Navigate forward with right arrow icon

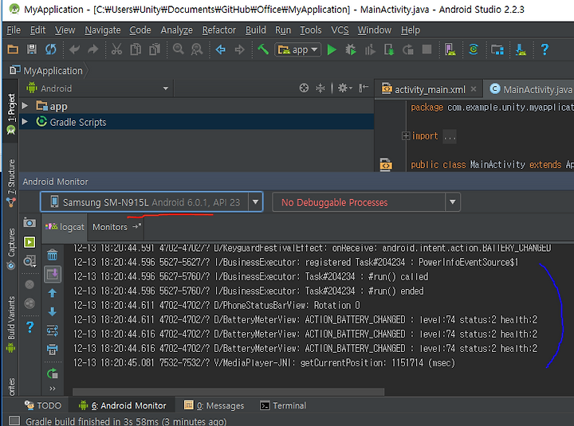239,49
